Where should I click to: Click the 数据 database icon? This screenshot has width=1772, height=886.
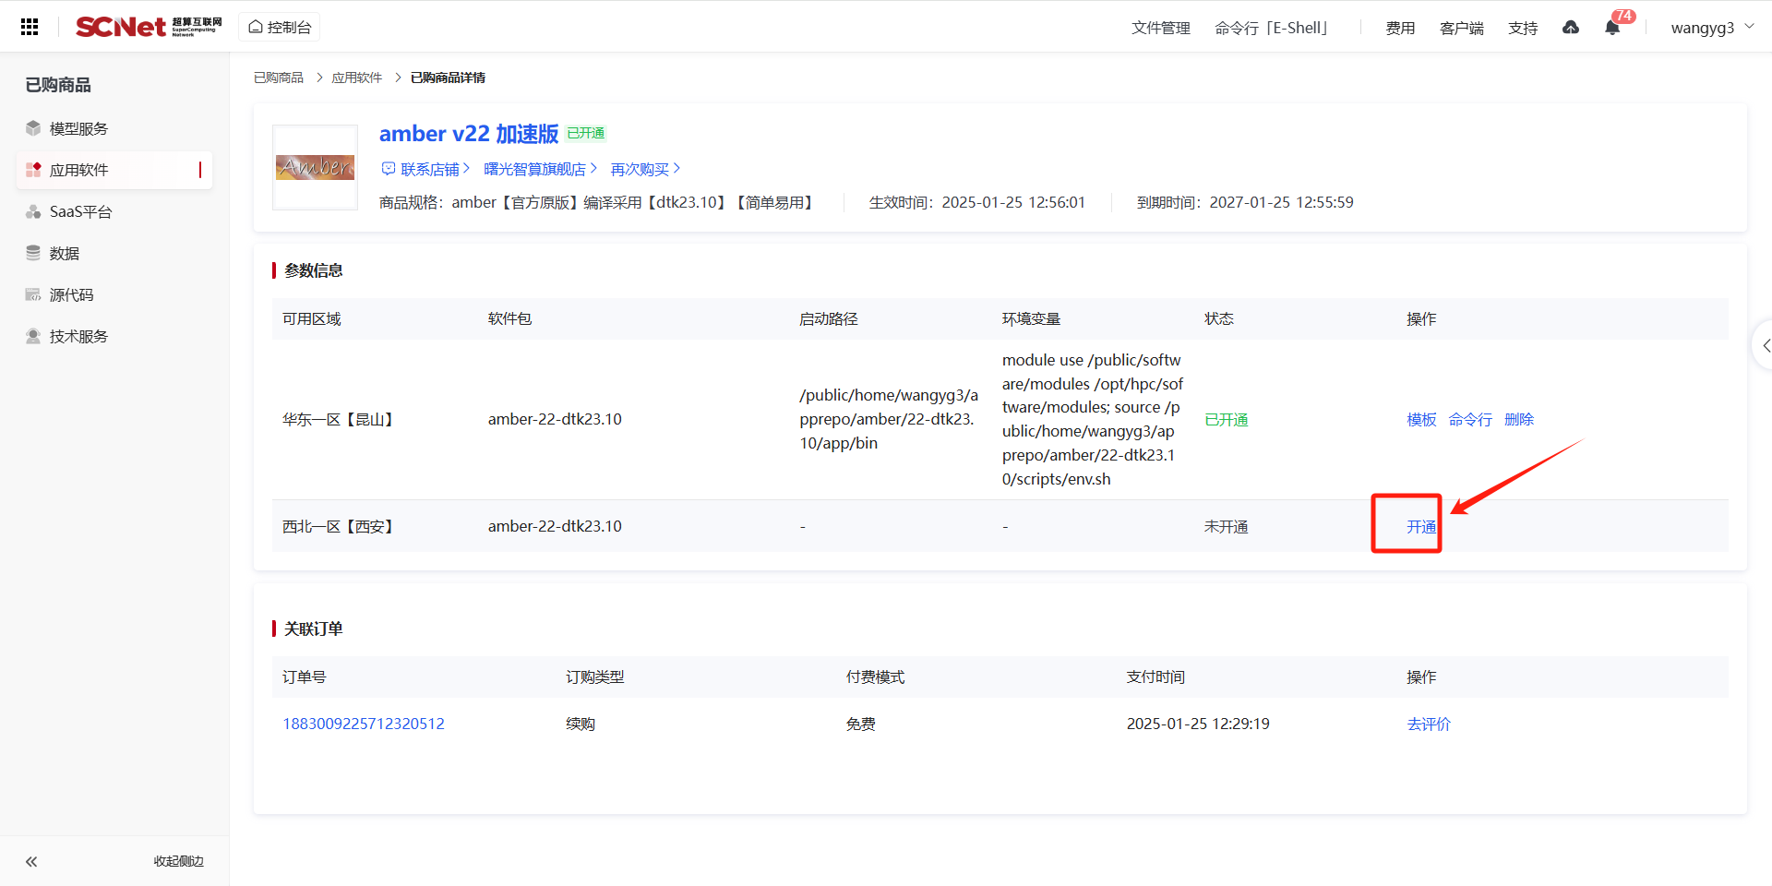[x=33, y=253]
